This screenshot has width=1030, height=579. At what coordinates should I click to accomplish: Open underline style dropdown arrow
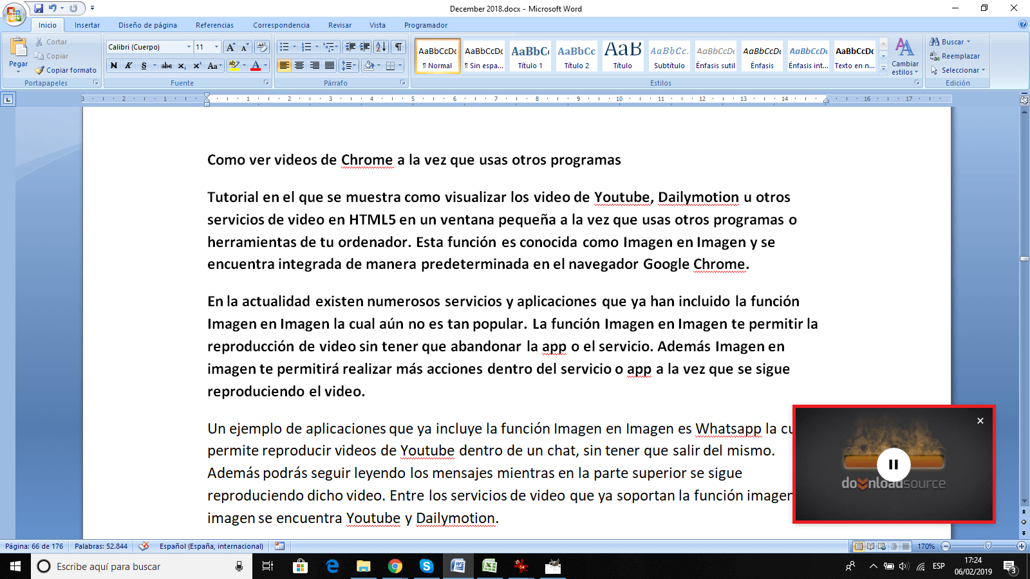click(154, 66)
